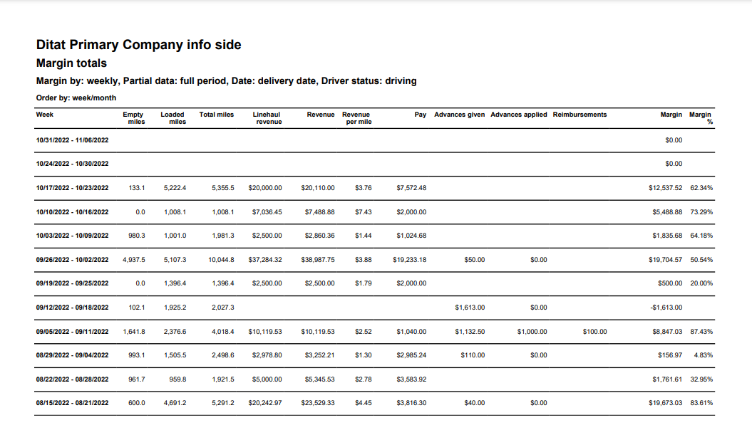This screenshot has width=752, height=430.
Task: Select the "Empty miles" column header
Action: pyautogui.click(x=133, y=118)
